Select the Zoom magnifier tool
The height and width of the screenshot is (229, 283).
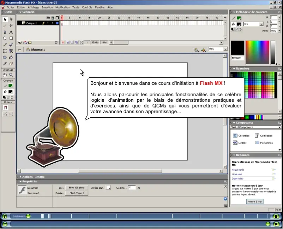(x=11, y=75)
